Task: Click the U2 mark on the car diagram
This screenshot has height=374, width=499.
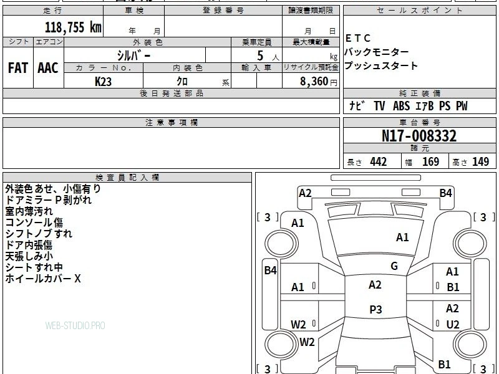Action: [453, 325]
